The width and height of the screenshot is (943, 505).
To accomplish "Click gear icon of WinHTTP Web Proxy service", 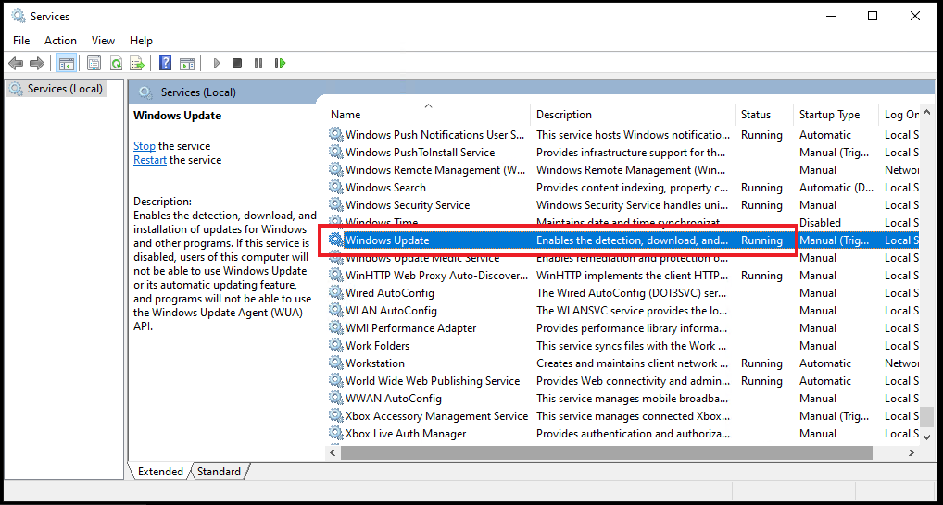I will click(335, 275).
